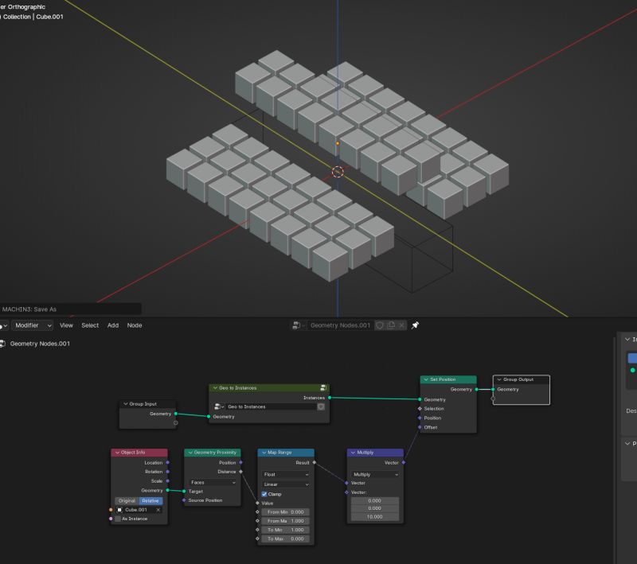The width and height of the screenshot is (637, 564).
Task: Open the Linear interpolation dropdown in Map Range
Action: coord(285,483)
